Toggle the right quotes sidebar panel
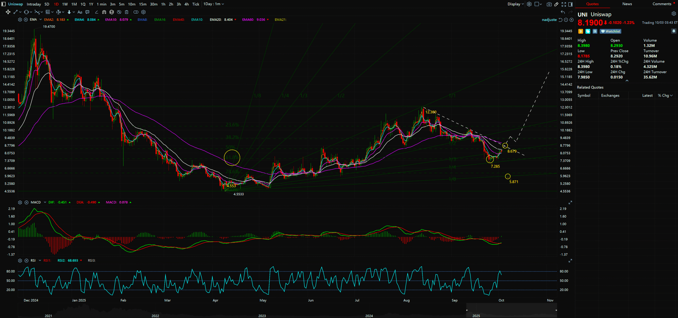 click(x=570, y=4)
